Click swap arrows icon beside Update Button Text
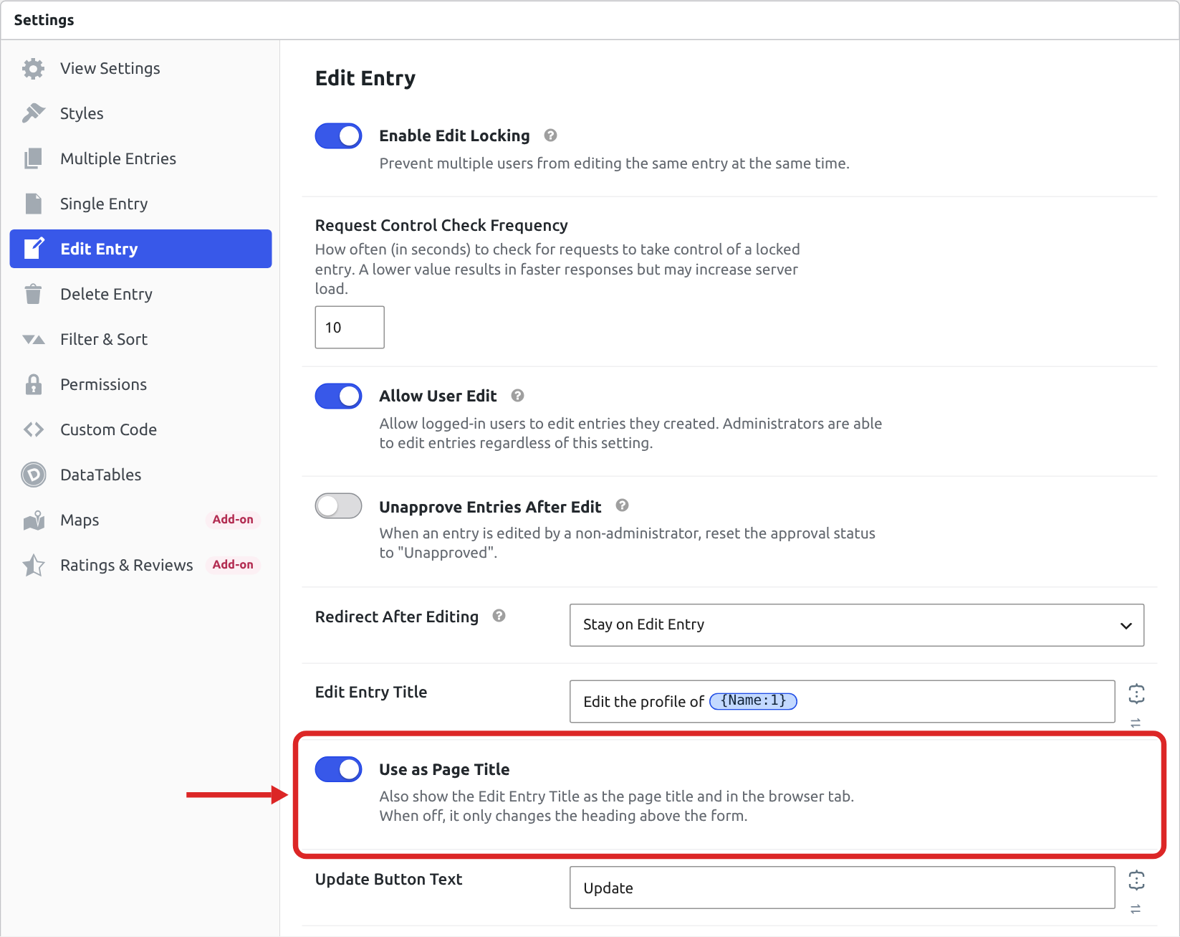The width and height of the screenshot is (1180, 937). point(1136,909)
